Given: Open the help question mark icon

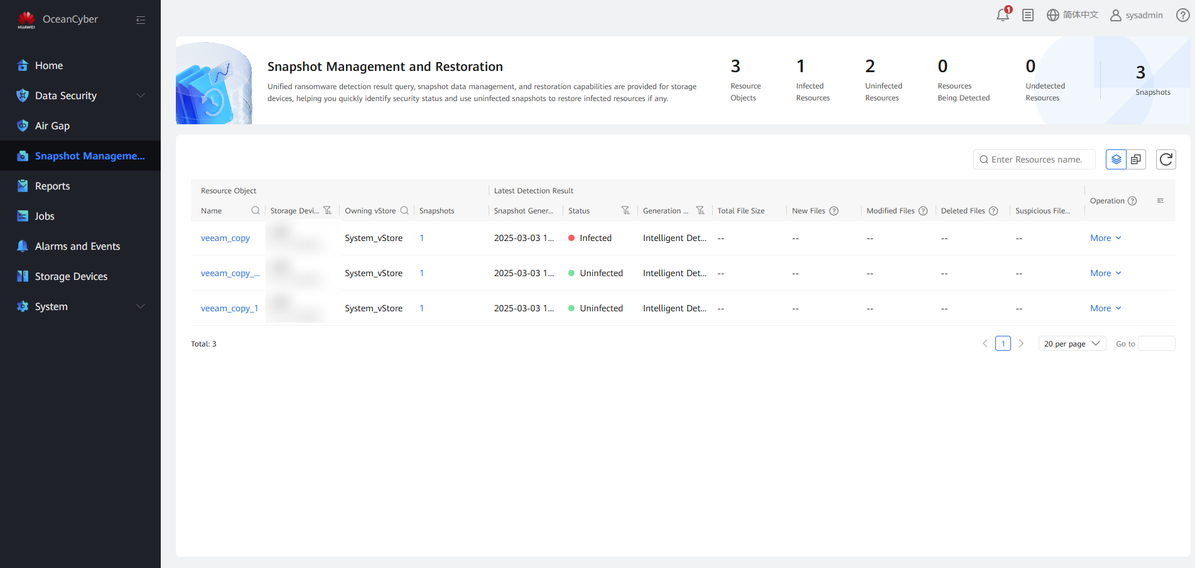Looking at the screenshot, I should coord(1182,15).
